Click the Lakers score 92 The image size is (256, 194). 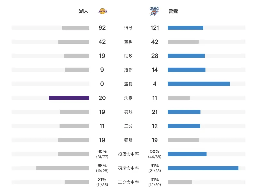click(102, 28)
